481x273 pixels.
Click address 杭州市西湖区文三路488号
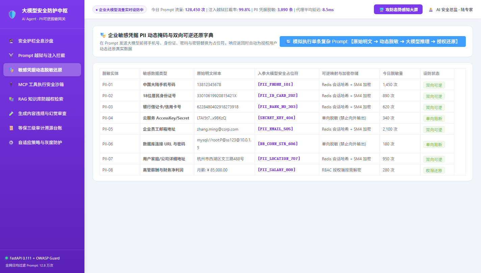[220, 159]
